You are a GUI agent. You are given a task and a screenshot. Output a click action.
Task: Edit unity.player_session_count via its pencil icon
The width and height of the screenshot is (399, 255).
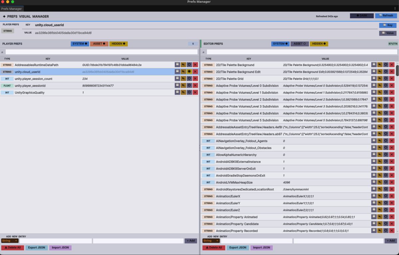point(183,79)
